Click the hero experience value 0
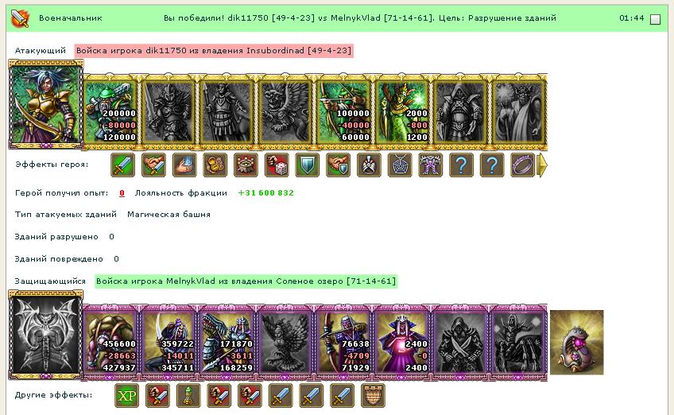Image resolution: width=674 pixels, height=415 pixels. (122, 193)
